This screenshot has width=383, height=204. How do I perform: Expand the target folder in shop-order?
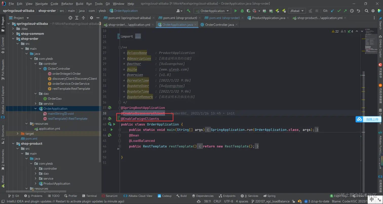[x=17, y=134]
